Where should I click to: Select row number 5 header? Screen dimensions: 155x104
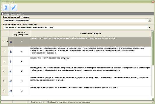tap(4, 81)
